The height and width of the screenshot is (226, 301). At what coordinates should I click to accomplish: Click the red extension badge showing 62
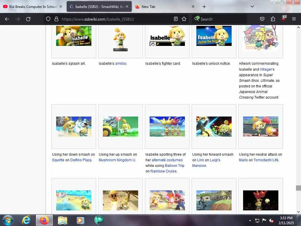(x=284, y=18)
